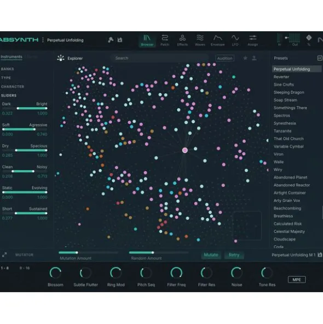323x324 pixels.
Task: Click the Dark to Bright range slider
Action: click(x=25, y=109)
